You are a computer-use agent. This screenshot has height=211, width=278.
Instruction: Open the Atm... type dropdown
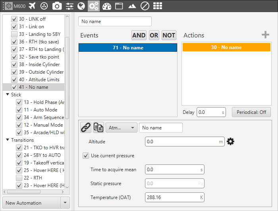click(122, 128)
